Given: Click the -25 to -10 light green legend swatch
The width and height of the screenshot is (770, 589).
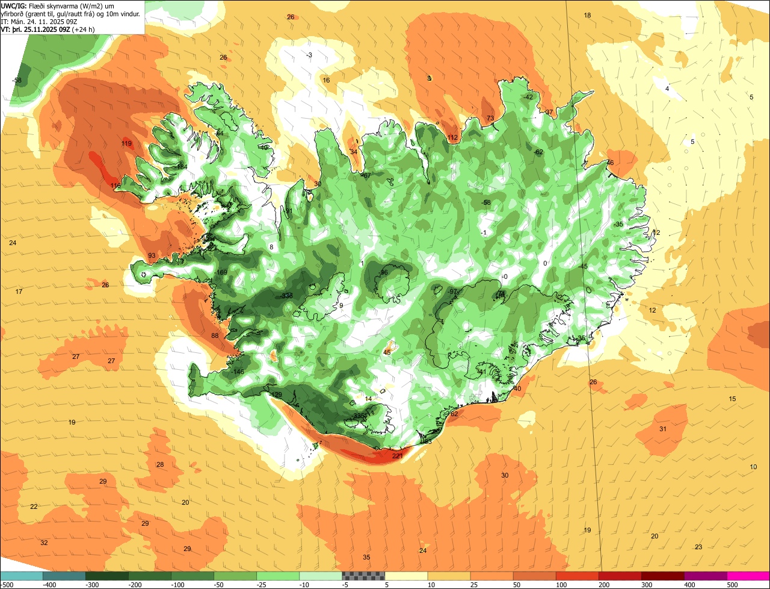Looking at the screenshot, I should tap(278, 576).
